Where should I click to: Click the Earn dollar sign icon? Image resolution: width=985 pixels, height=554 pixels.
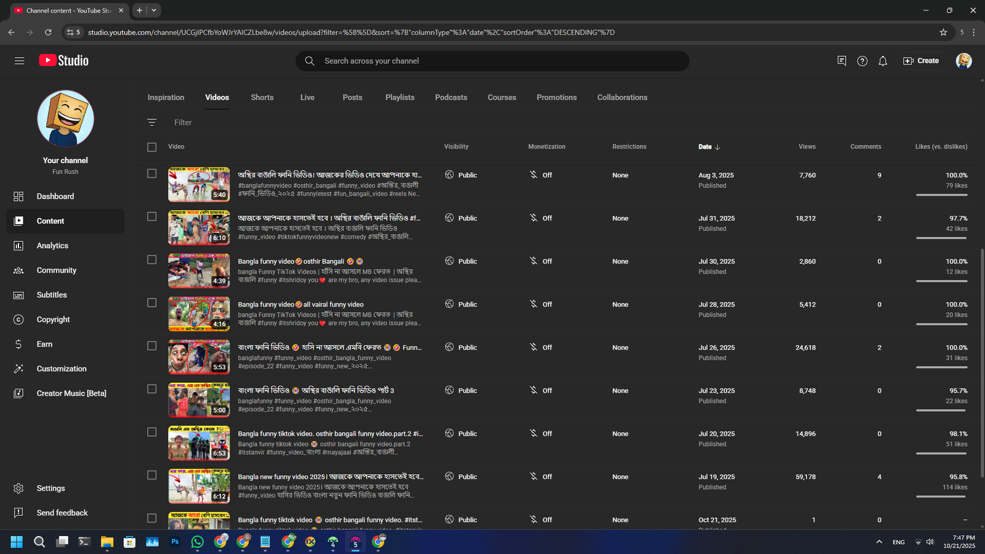point(18,344)
